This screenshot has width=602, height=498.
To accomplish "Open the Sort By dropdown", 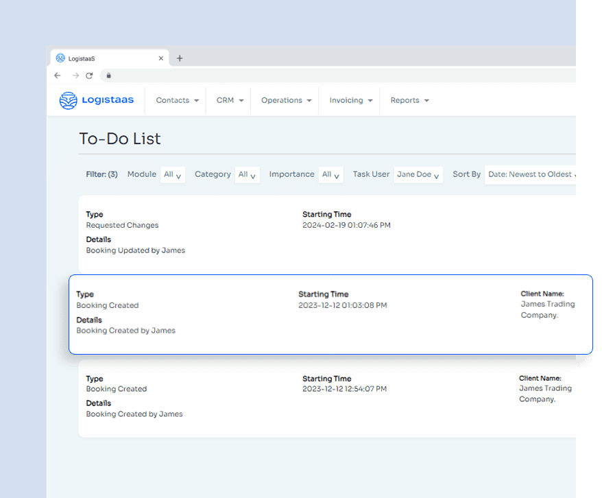I will pyautogui.click(x=530, y=175).
